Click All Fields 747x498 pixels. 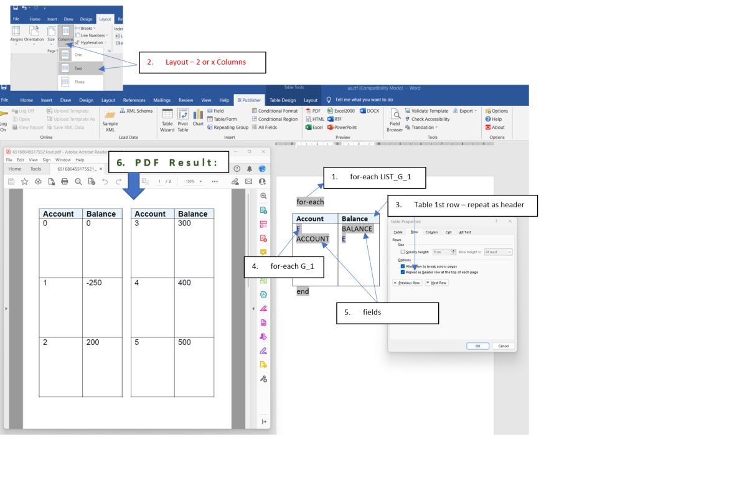(264, 127)
